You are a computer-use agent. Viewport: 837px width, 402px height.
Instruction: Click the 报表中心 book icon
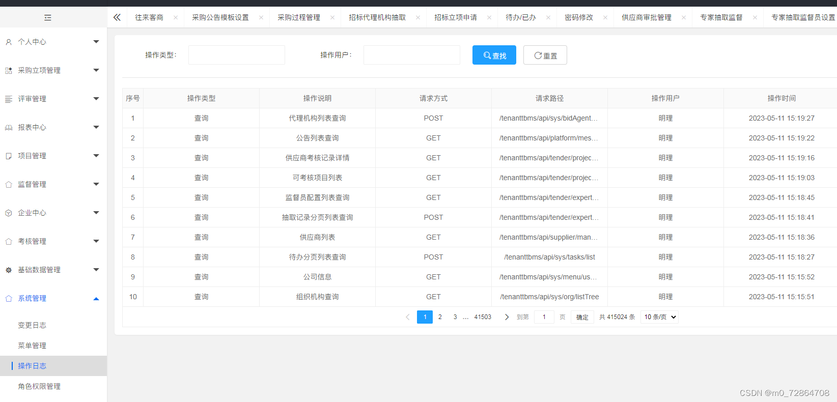click(9, 128)
